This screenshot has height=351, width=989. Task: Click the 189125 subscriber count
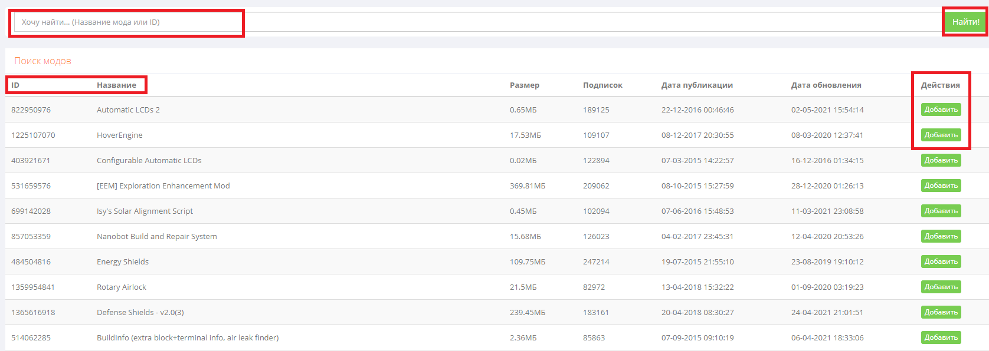596,110
